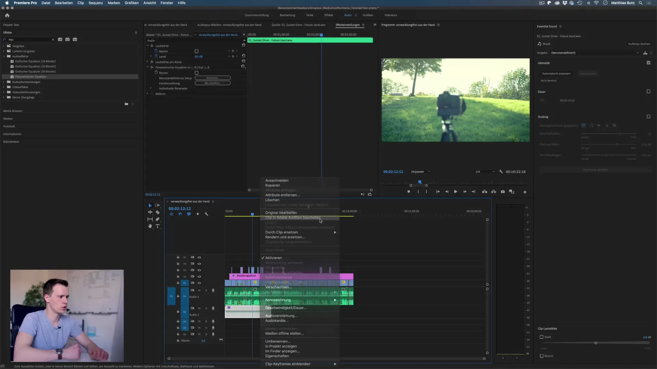
Task: Select the Type tool
Action: tap(157, 226)
